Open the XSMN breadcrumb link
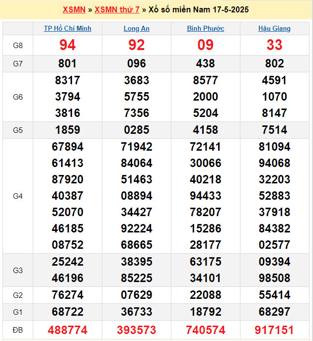 tap(74, 9)
